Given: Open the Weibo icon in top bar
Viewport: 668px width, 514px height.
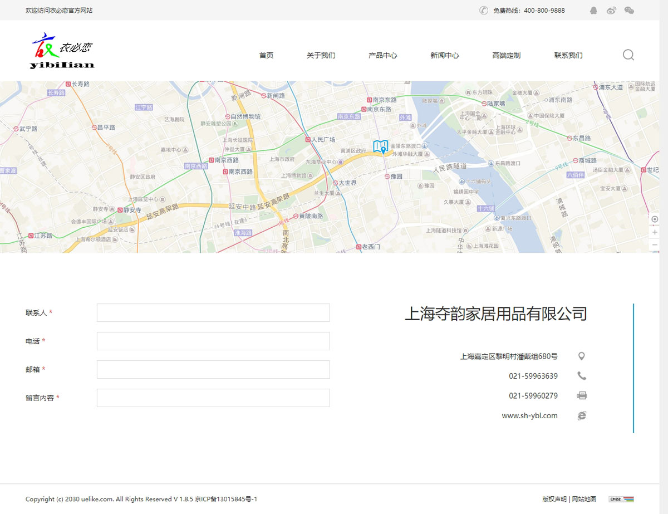Looking at the screenshot, I should click(611, 11).
